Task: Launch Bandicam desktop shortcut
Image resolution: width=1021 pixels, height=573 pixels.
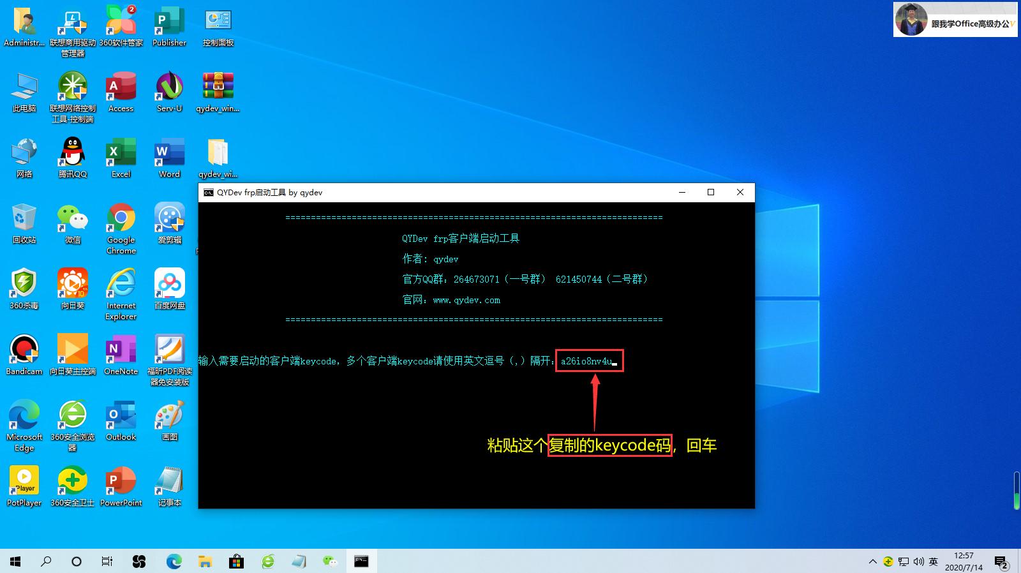Action: (x=24, y=355)
